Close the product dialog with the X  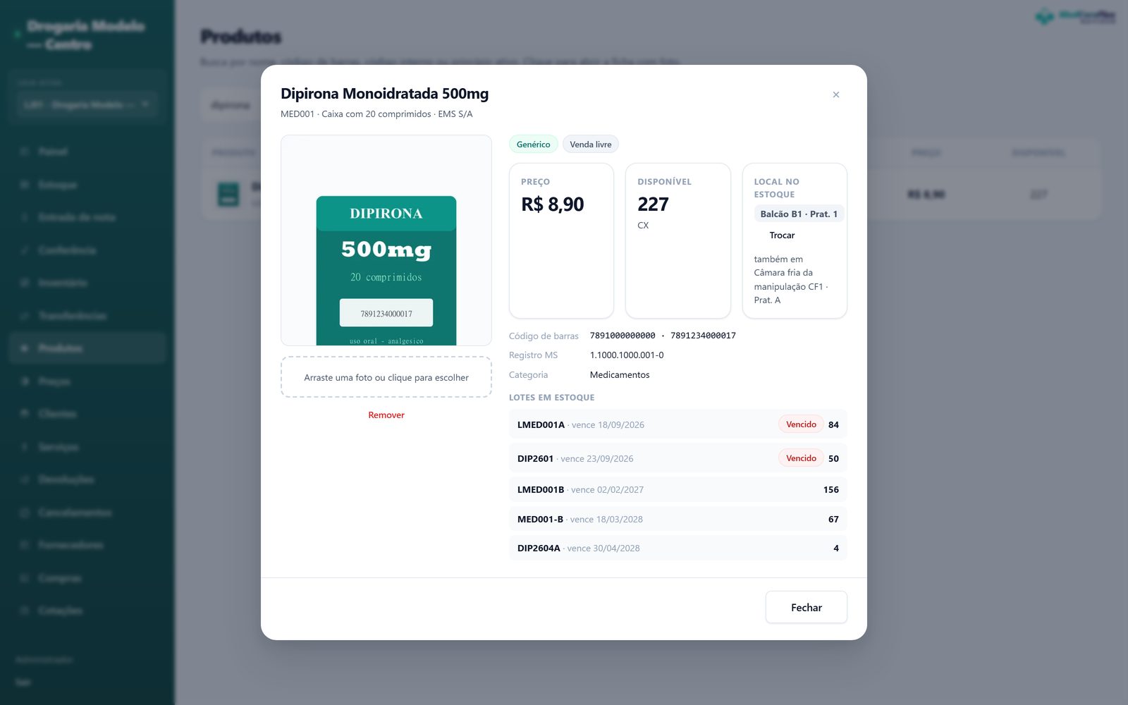point(835,94)
